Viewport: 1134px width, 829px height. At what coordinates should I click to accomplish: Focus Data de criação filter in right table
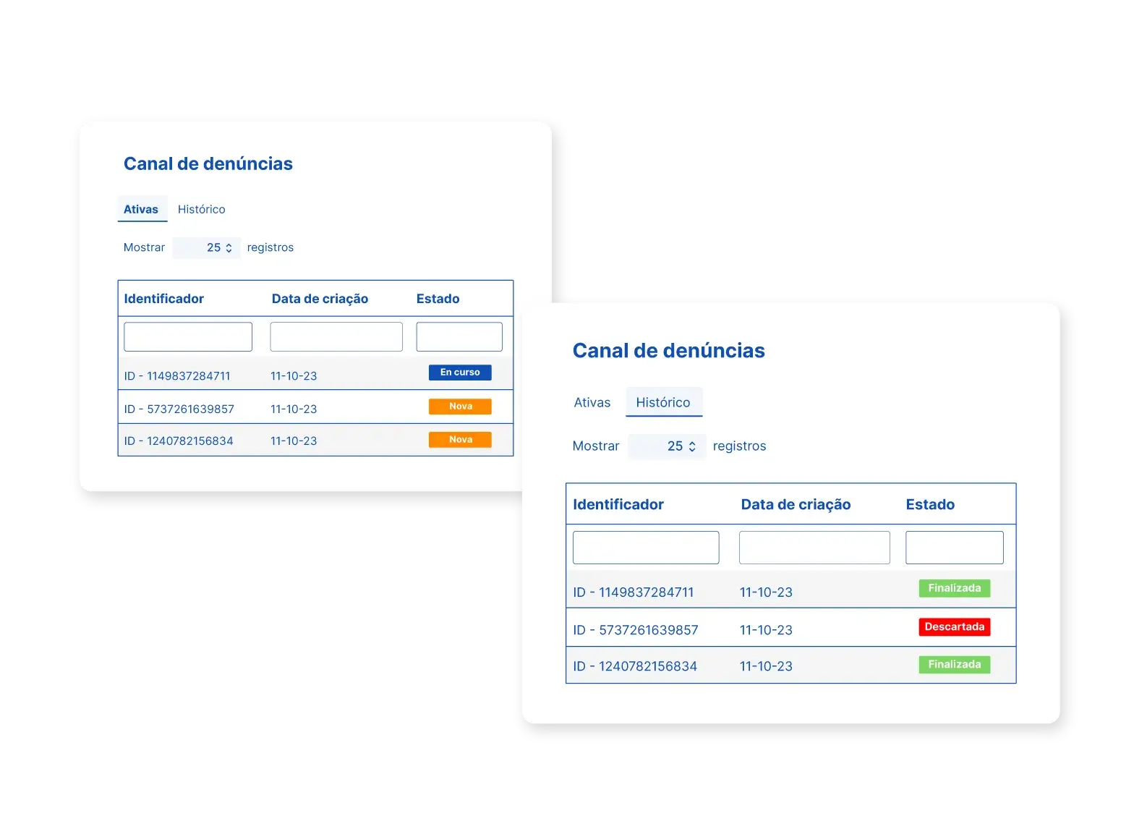pyautogui.click(x=814, y=548)
